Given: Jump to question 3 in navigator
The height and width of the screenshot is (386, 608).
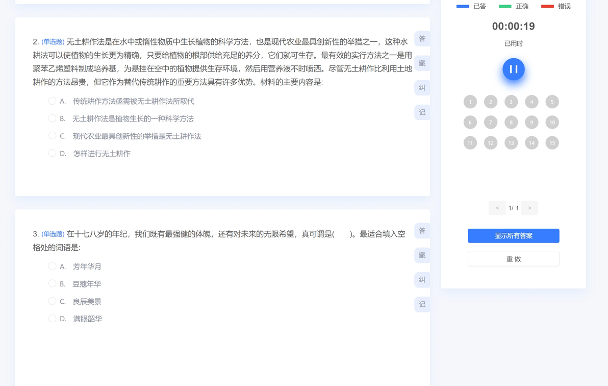Looking at the screenshot, I should (x=511, y=102).
